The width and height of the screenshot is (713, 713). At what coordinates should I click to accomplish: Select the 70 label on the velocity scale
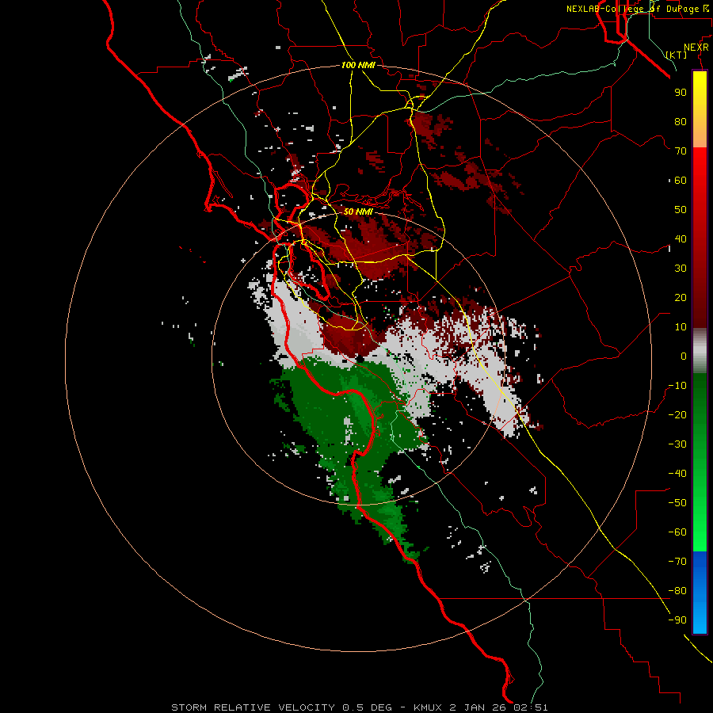point(681,151)
